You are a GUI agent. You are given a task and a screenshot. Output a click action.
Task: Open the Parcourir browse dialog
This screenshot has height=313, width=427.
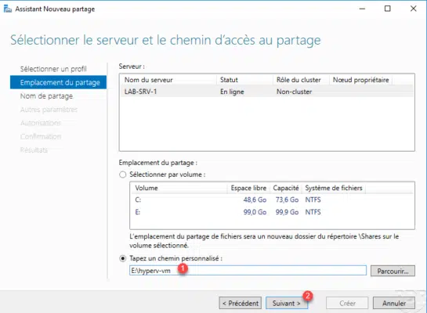point(393,271)
